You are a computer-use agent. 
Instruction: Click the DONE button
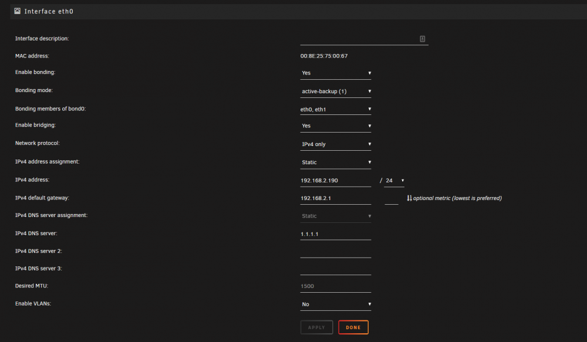353,327
